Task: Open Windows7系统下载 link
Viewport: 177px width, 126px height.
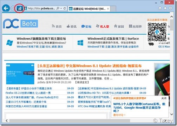Action: (x=28, y=47)
